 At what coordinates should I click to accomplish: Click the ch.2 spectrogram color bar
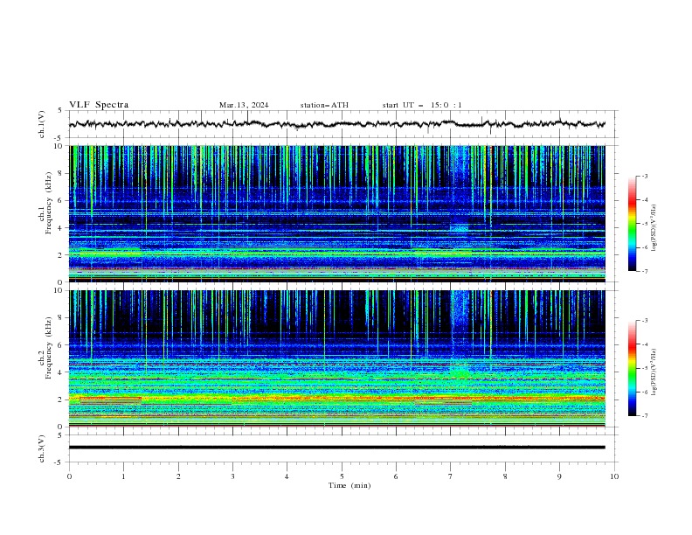pyautogui.click(x=632, y=368)
